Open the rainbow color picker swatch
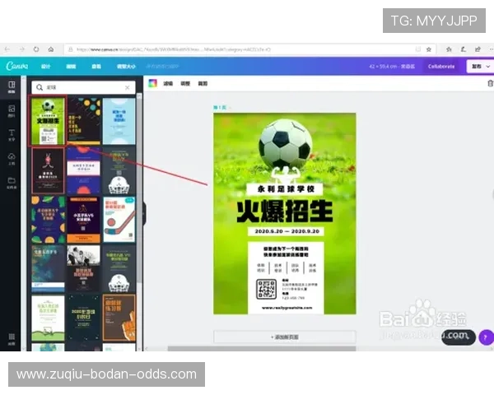This screenshot has height=395, width=494. (152, 83)
